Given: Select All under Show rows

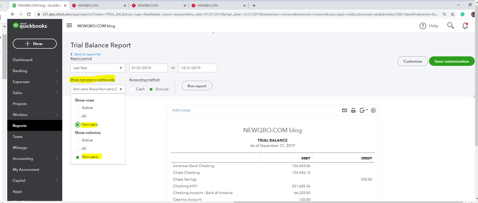Looking at the screenshot, I should point(78,116).
